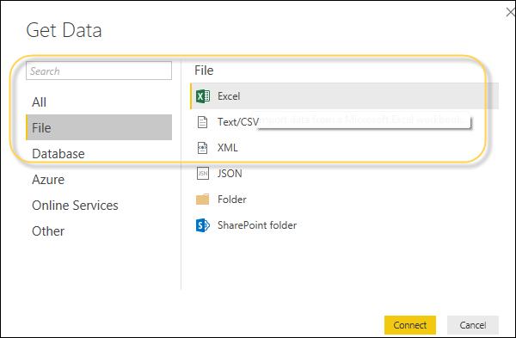Open the Database category
The height and width of the screenshot is (338, 516).
click(99, 154)
